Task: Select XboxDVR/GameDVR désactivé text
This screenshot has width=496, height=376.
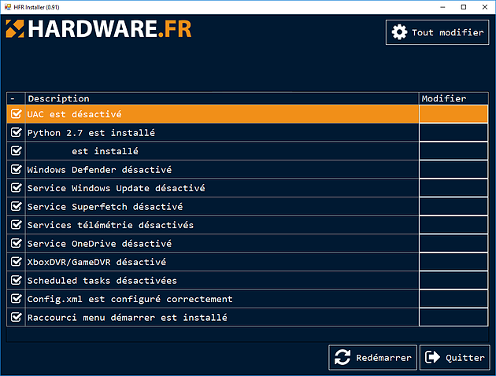Action: click(97, 262)
